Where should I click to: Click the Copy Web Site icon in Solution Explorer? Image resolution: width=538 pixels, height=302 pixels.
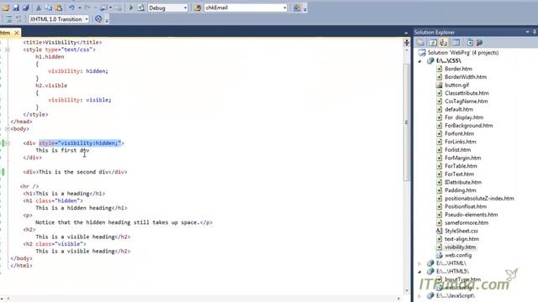(x=470, y=43)
